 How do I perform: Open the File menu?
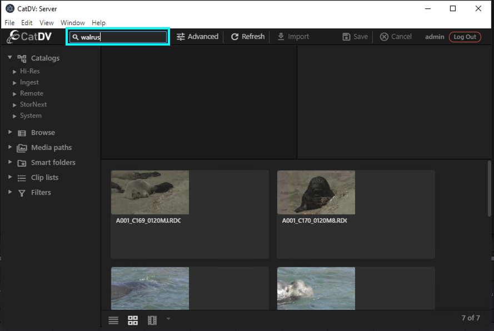9,23
